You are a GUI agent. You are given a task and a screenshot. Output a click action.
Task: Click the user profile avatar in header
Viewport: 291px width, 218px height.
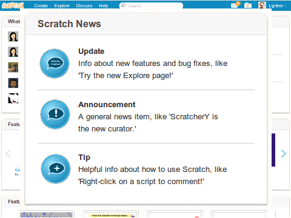click(x=262, y=5)
